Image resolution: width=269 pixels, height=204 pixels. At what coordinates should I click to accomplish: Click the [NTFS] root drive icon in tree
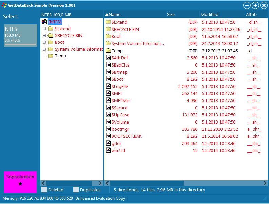pos(44,22)
